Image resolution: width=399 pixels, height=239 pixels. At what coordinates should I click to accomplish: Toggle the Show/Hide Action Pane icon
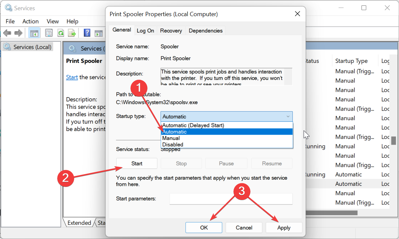point(99,33)
